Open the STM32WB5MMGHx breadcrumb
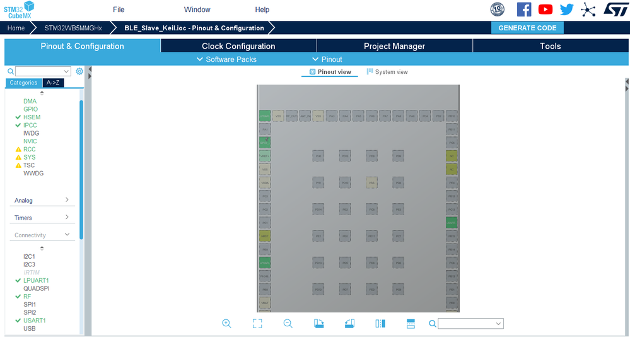 [x=73, y=28]
